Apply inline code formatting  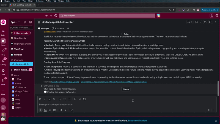pos(80,99)
